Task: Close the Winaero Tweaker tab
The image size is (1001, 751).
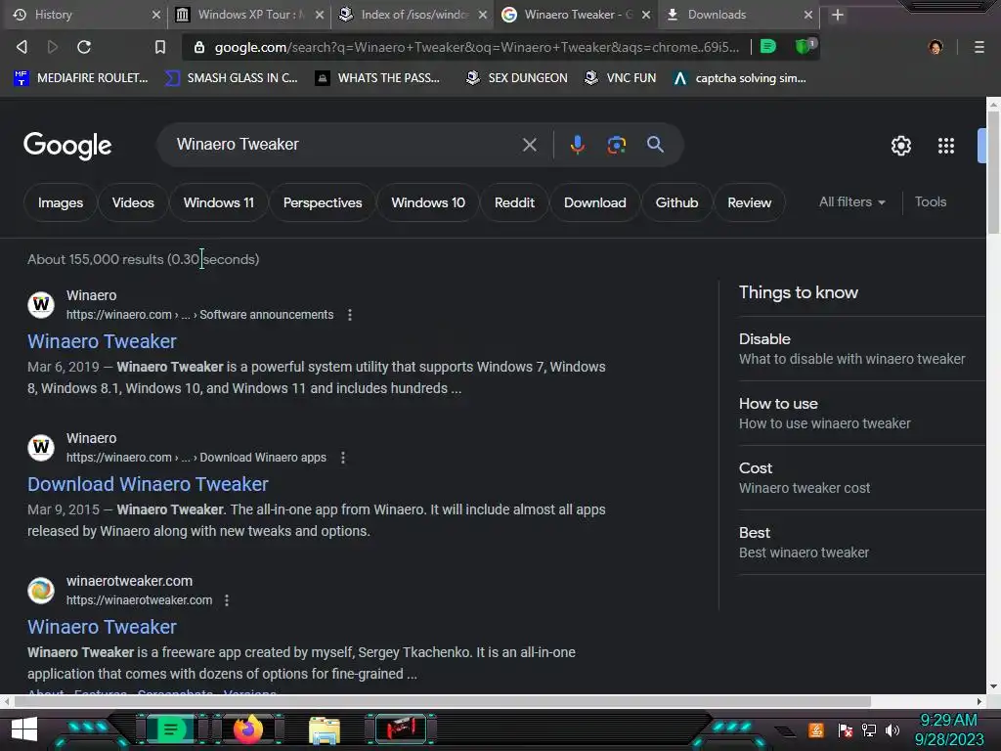Action: 646,15
